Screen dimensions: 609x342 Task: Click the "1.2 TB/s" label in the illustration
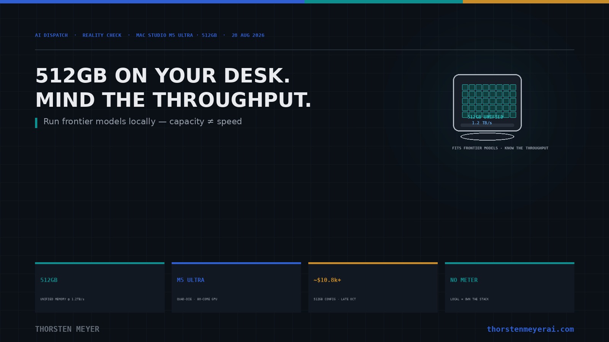coord(482,123)
